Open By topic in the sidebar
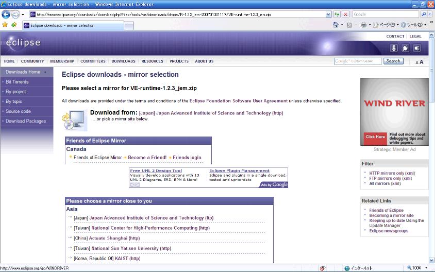This screenshot has width=435, height=272. pyautogui.click(x=27, y=101)
